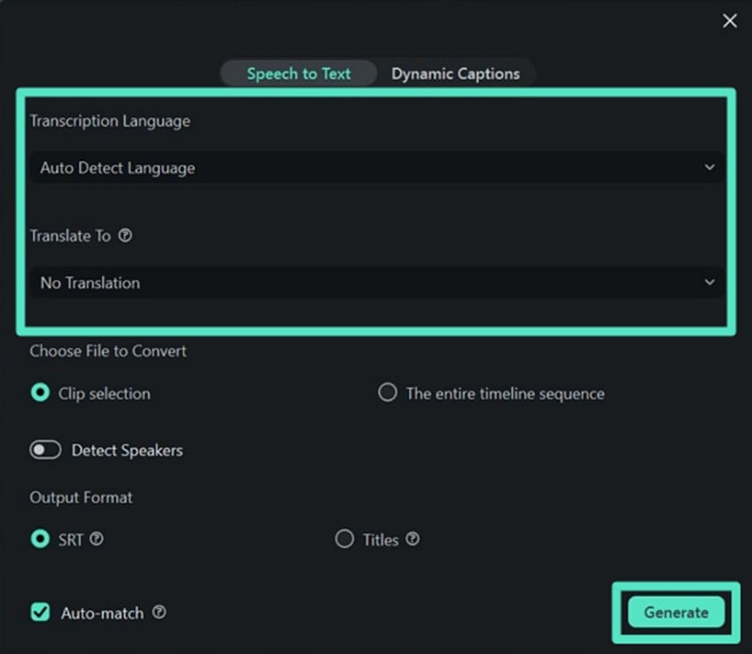Select the Clip selection radio button
The image size is (752, 654).
41,392
